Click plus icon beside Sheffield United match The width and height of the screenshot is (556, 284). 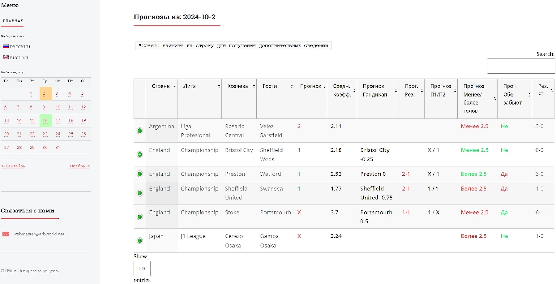(140, 193)
